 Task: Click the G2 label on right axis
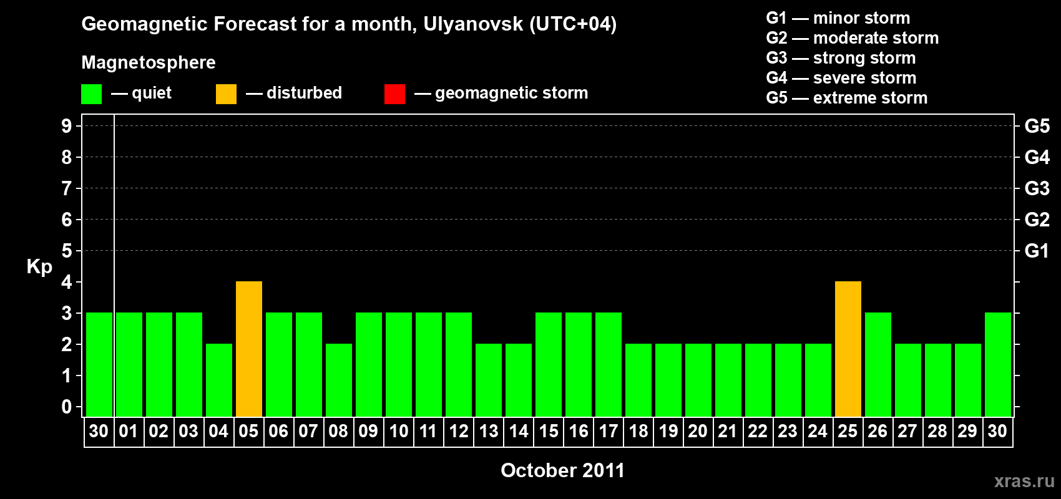click(x=1037, y=220)
